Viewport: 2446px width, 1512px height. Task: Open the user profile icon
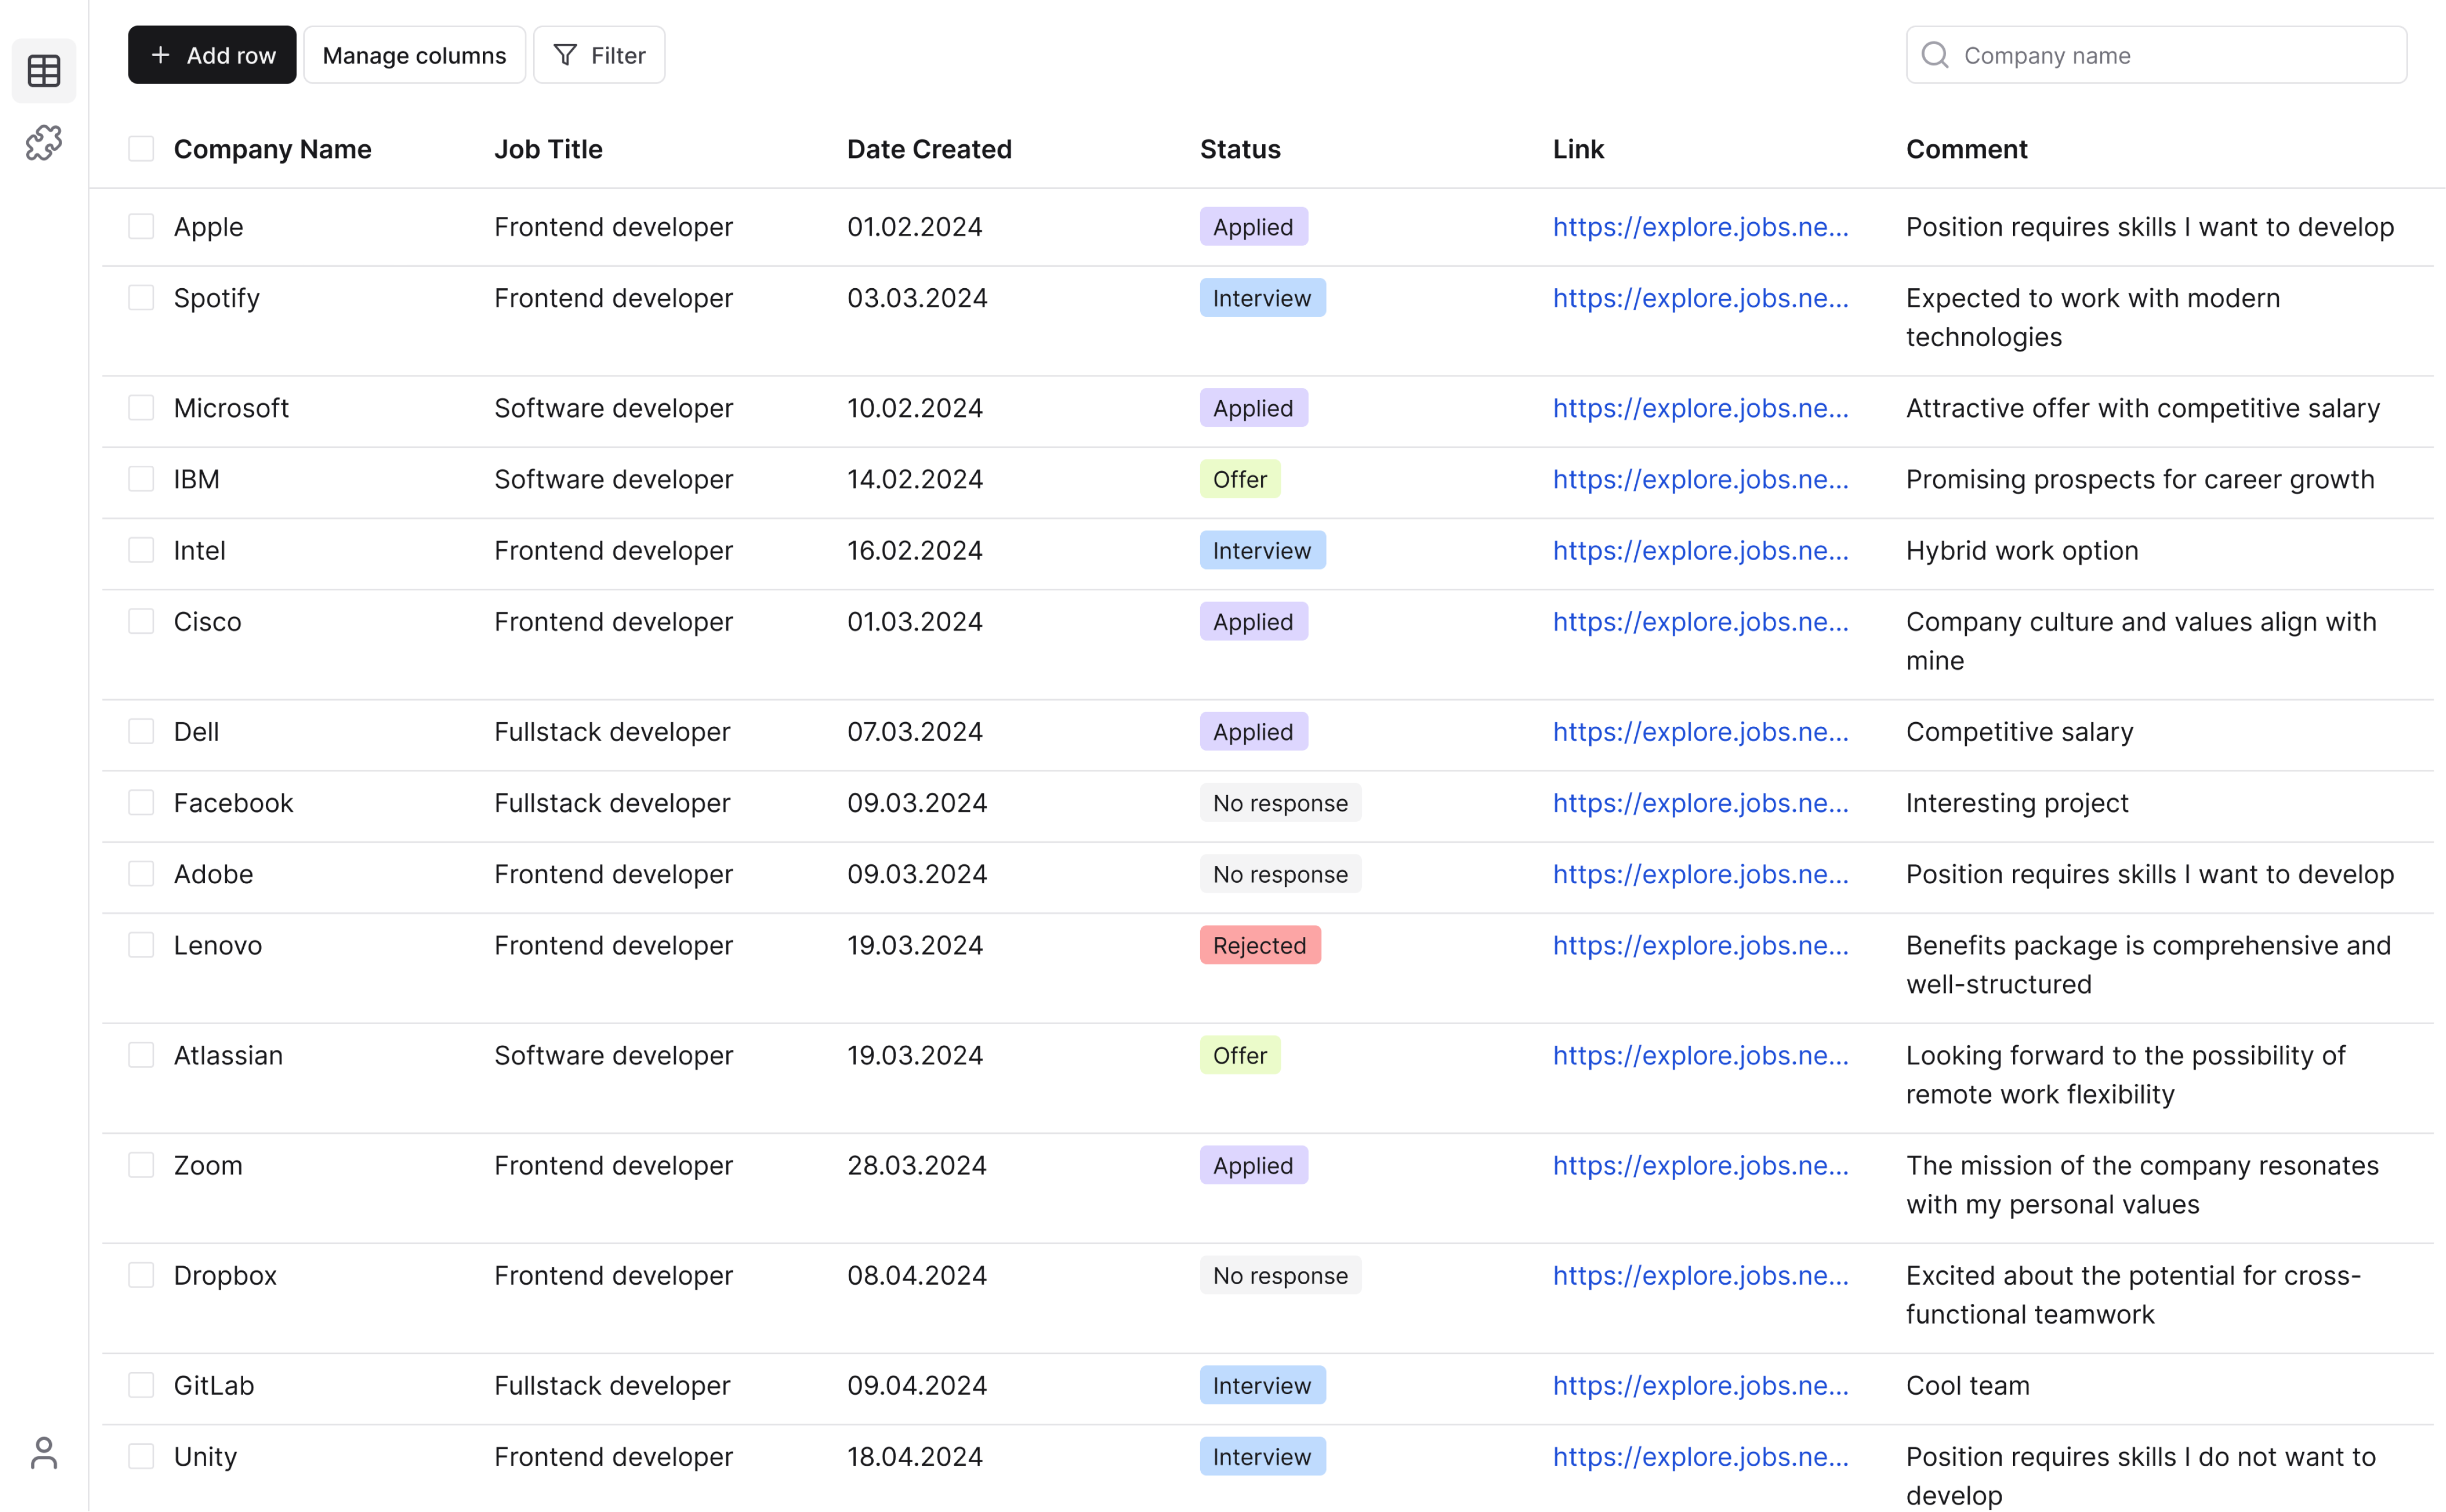tap(44, 1453)
